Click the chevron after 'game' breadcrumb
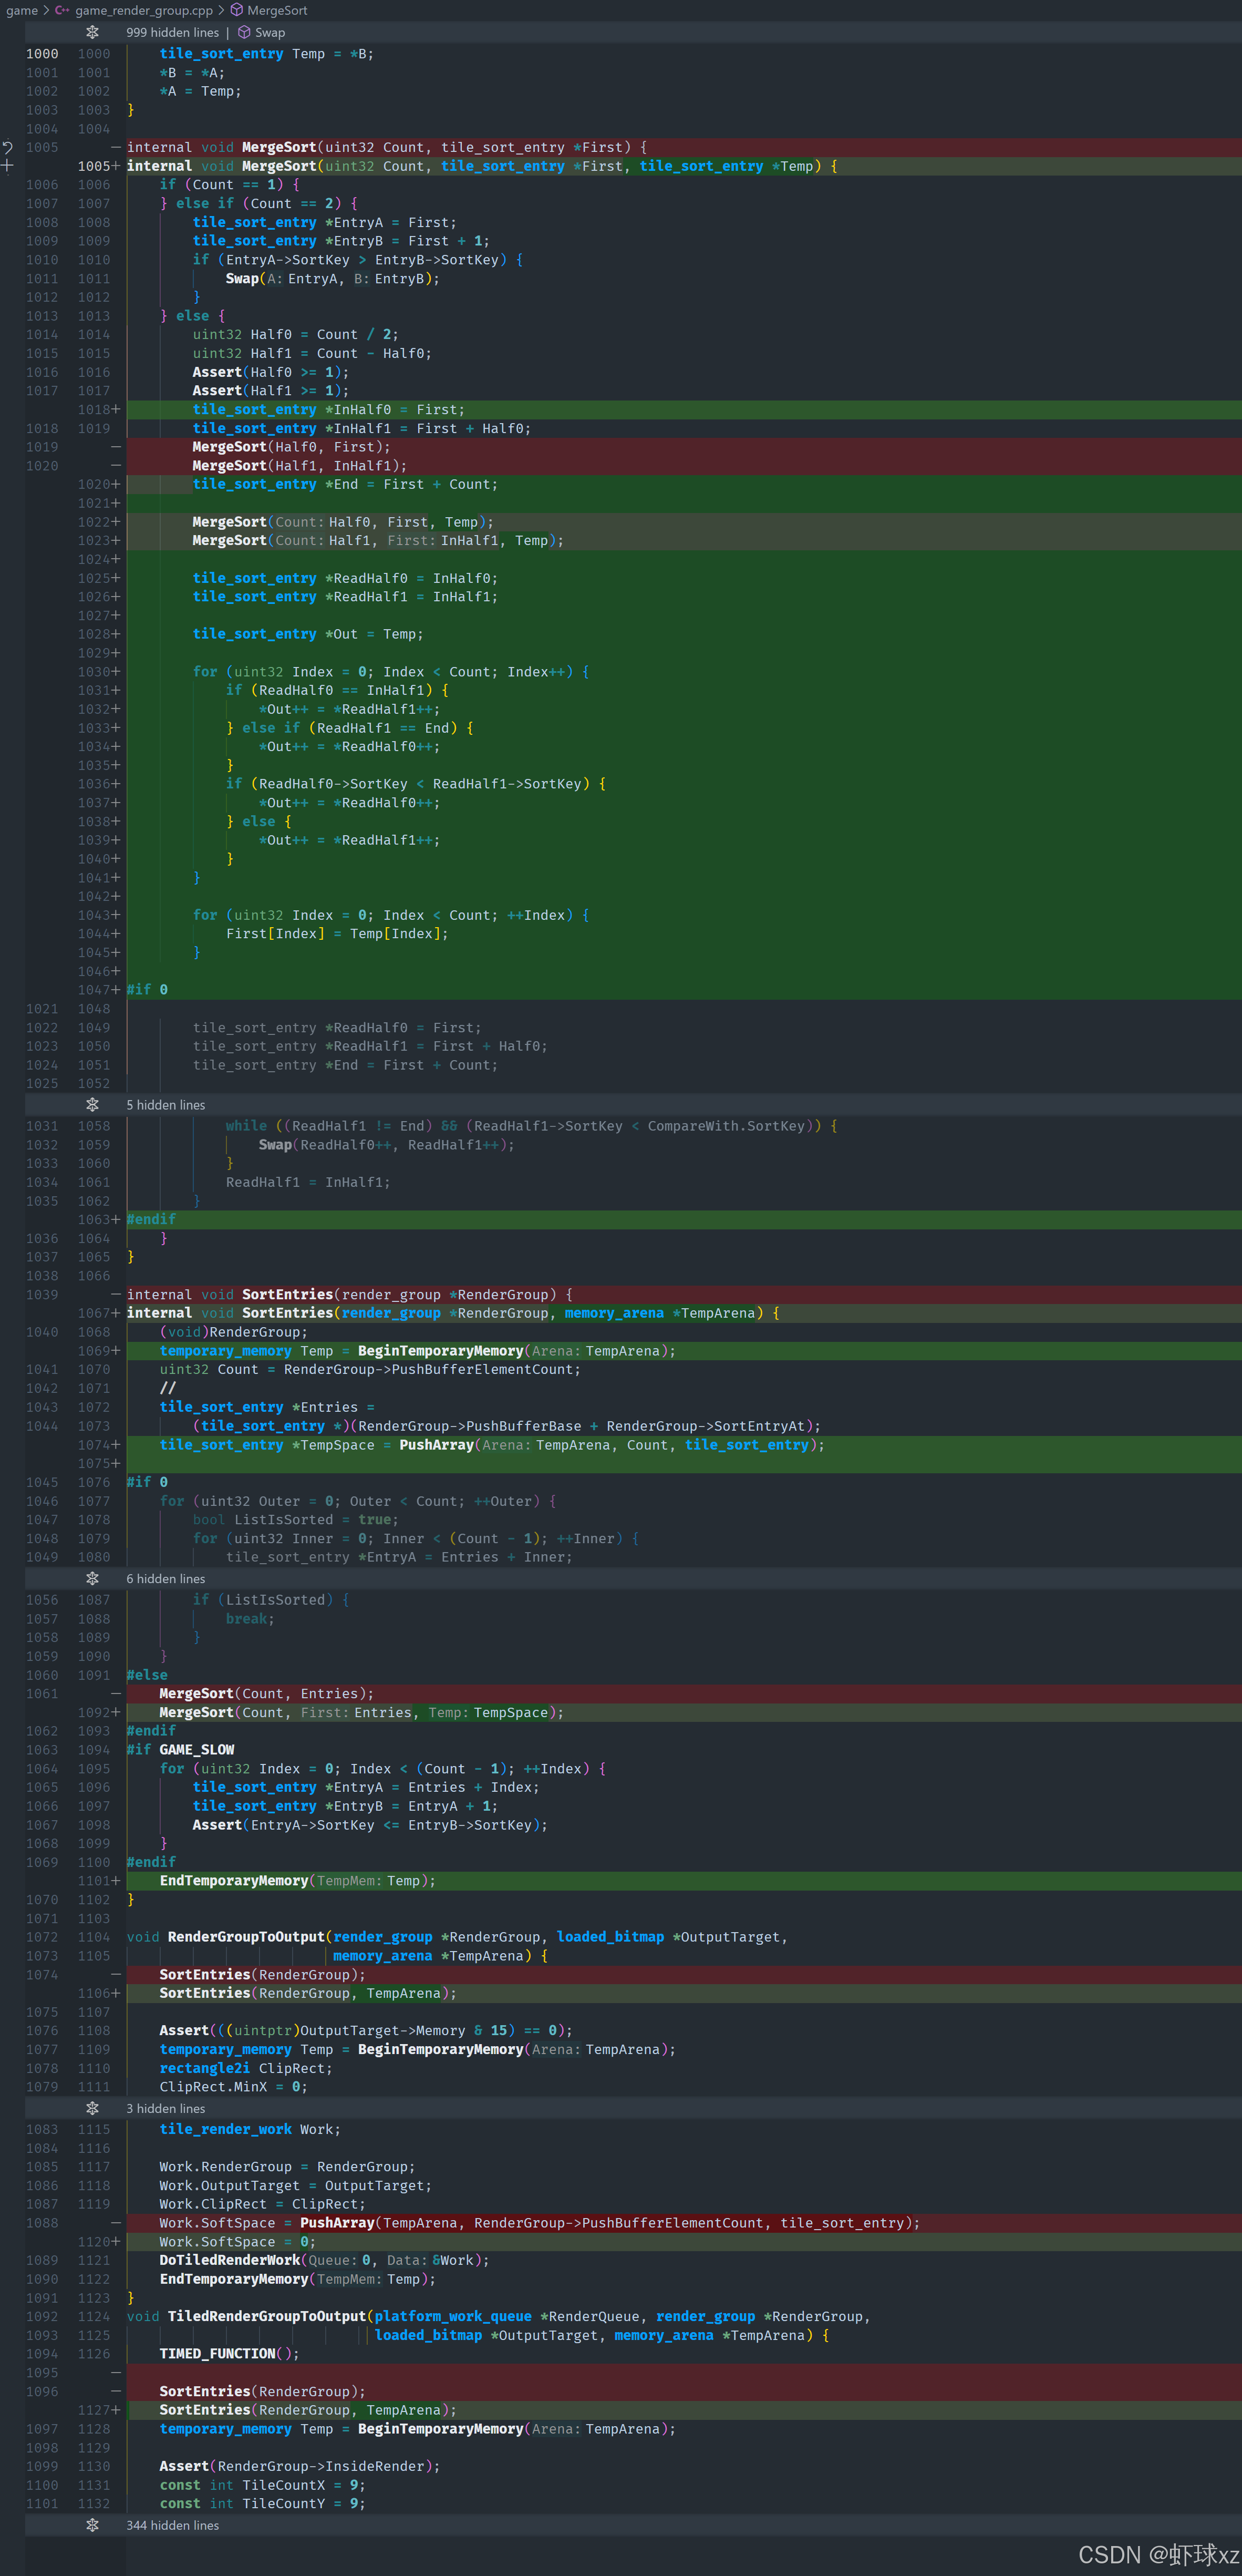The image size is (1242, 2576). pyautogui.click(x=46, y=10)
